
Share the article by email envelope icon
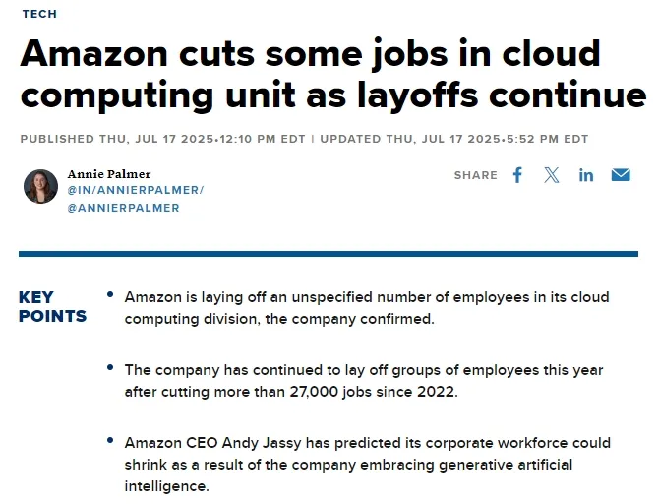click(621, 175)
